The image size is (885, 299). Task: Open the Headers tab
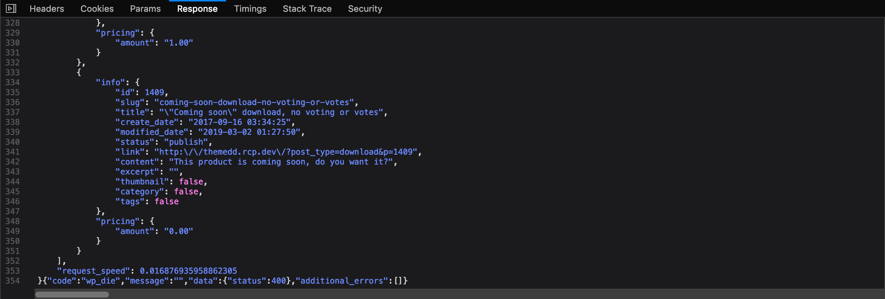47,9
